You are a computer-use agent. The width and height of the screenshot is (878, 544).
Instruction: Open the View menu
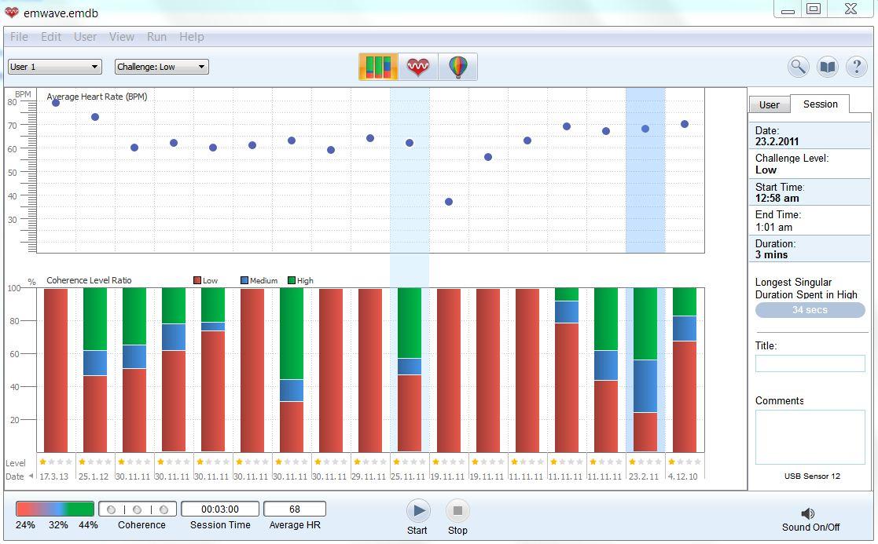tap(122, 37)
